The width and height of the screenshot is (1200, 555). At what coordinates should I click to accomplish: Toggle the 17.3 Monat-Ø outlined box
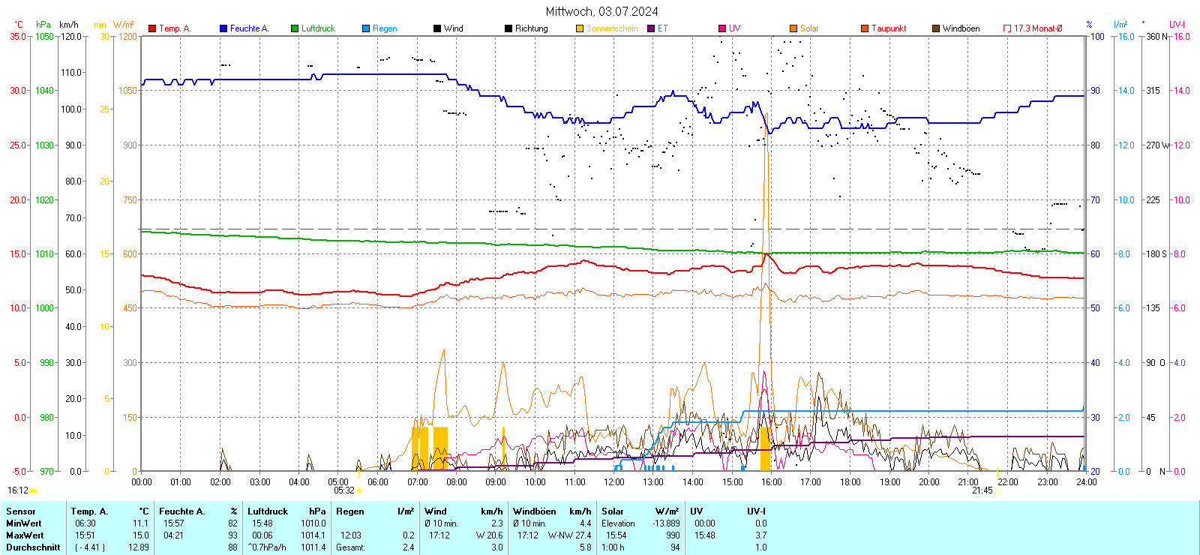coord(1007,28)
